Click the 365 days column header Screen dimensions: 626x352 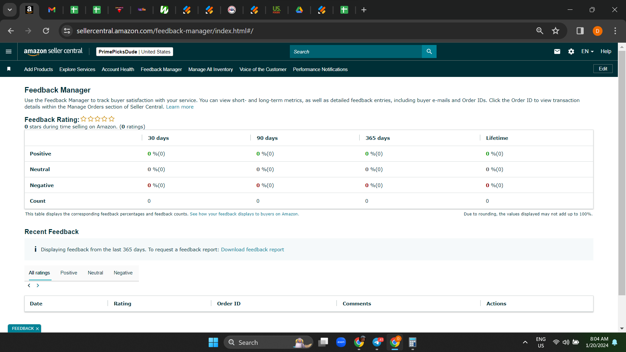tap(378, 138)
